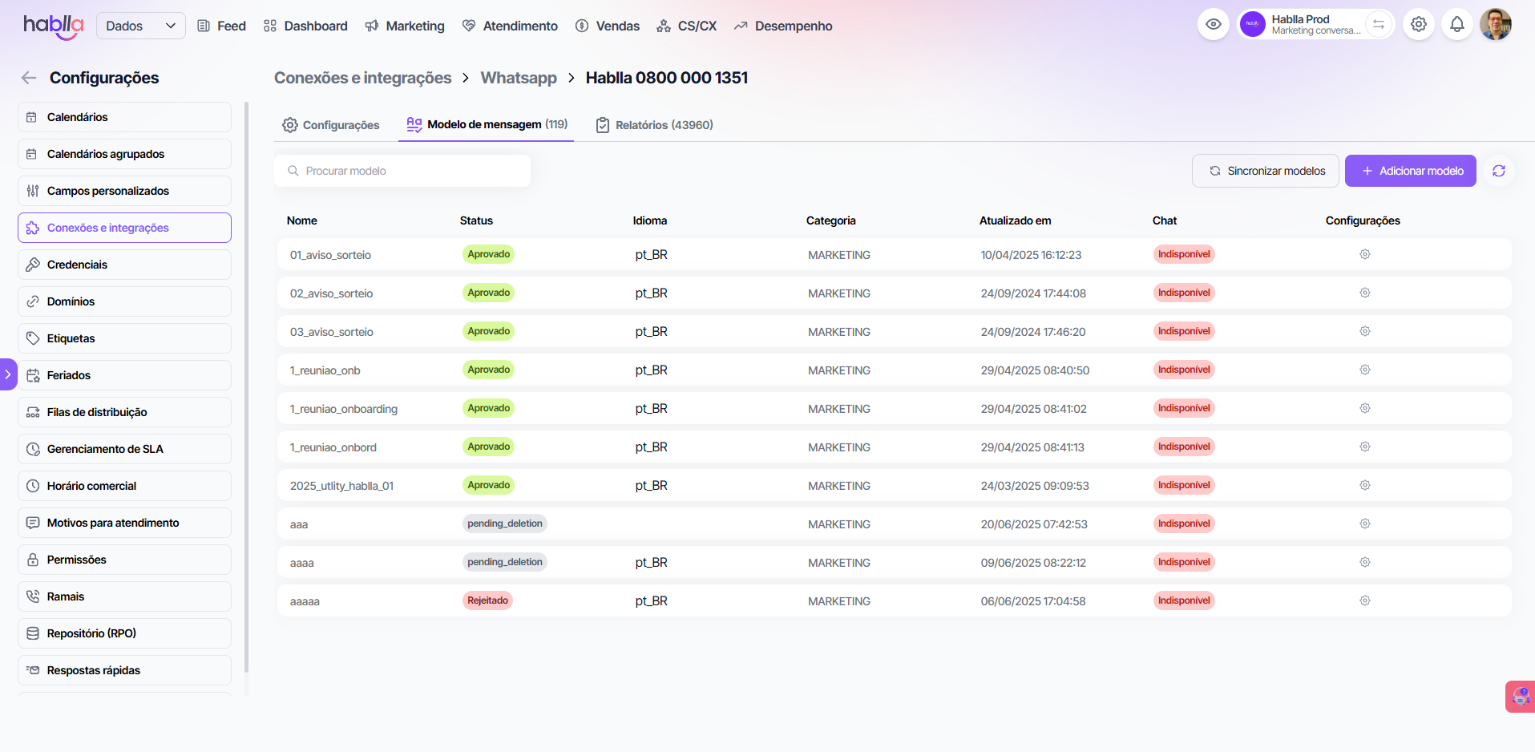Image resolution: width=1535 pixels, height=752 pixels.
Task: Toggle the eye visibility icon
Action: click(x=1213, y=25)
